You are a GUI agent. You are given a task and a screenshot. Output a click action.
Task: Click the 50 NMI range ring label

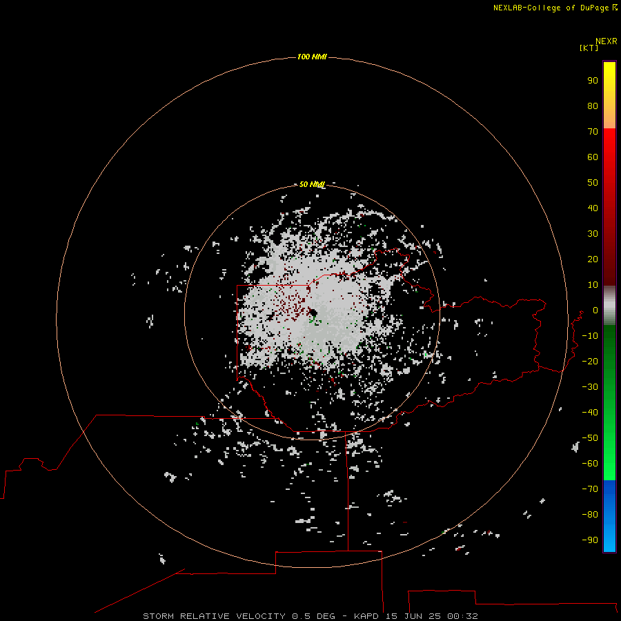tap(312, 184)
